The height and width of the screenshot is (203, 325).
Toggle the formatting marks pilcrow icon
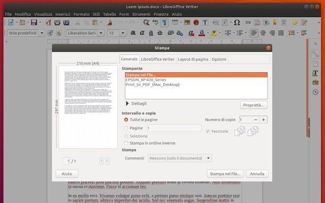pyautogui.click(x=165, y=22)
